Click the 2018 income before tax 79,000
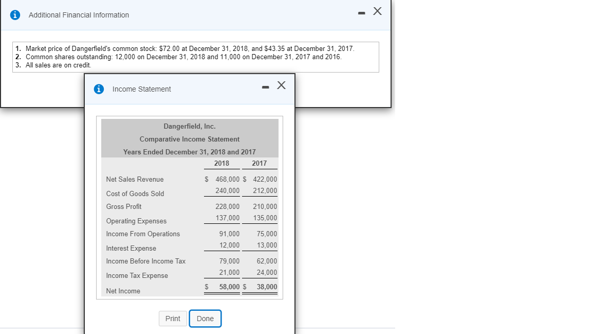 [229, 261]
